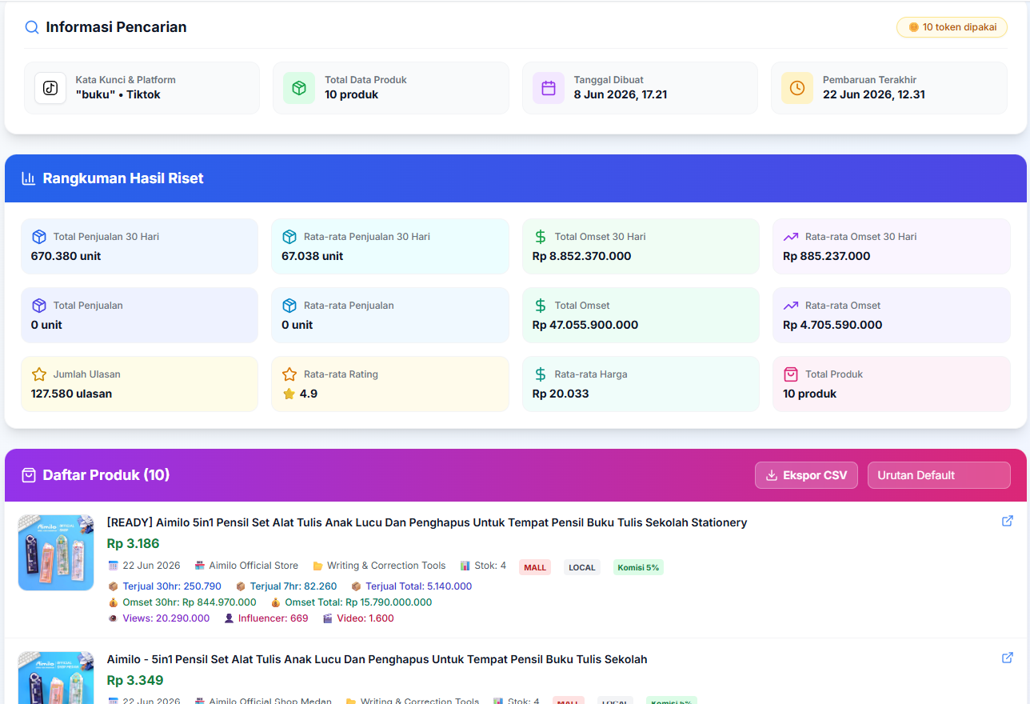Click the filled gold star beside the 4.9 rating
This screenshot has height=704, width=1030.
[x=289, y=394]
